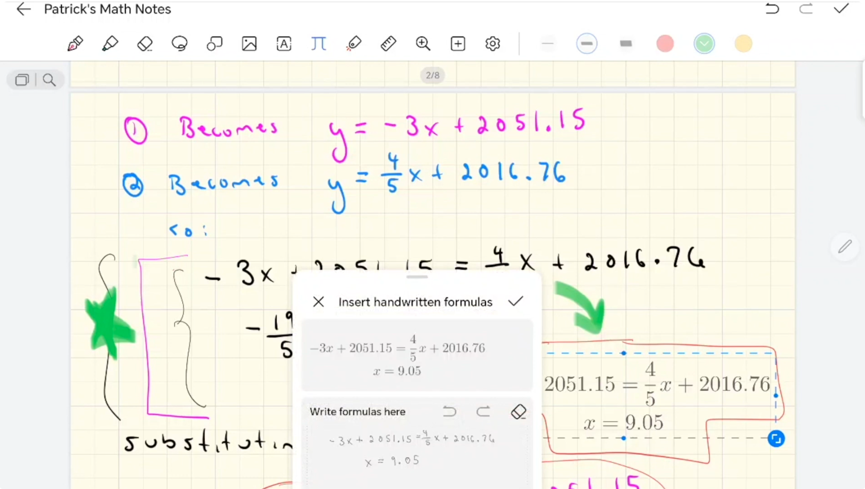Pick the Ruler tool
The width and height of the screenshot is (865, 489).
tap(388, 43)
